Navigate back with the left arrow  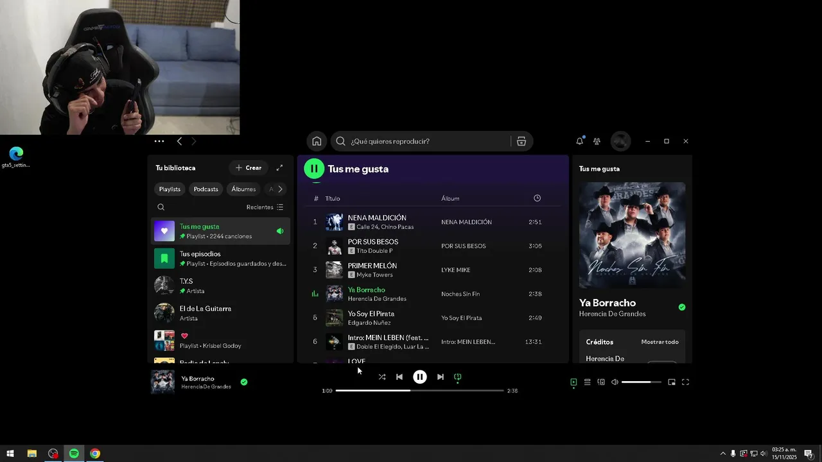pos(179,141)
